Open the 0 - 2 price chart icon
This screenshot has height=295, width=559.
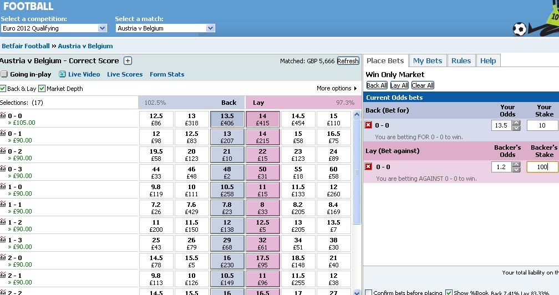pos(3,150)
